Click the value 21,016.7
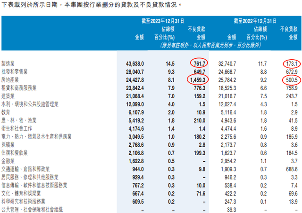 (227, 96)
